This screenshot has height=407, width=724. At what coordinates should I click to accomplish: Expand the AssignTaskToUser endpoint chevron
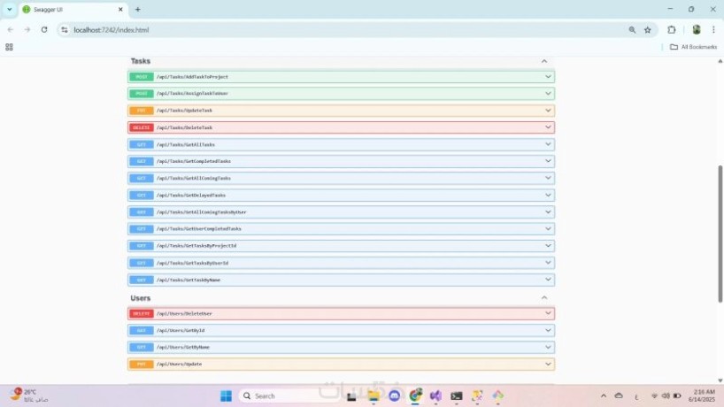(x=548, y=93)
